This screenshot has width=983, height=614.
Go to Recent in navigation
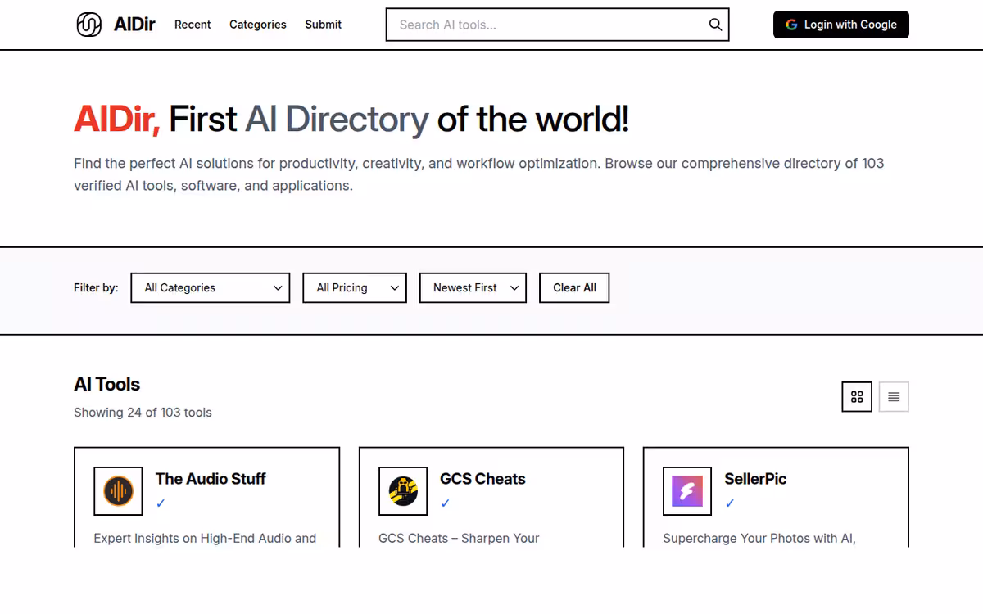tap(193, 25)
